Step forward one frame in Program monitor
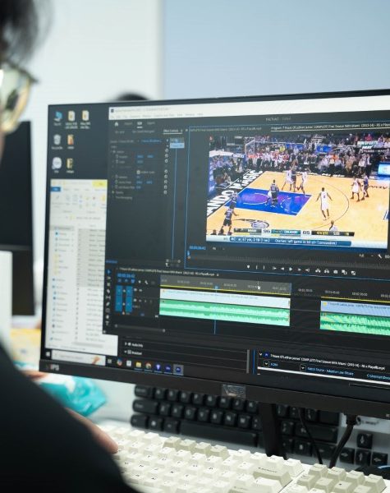 (299, 270)
